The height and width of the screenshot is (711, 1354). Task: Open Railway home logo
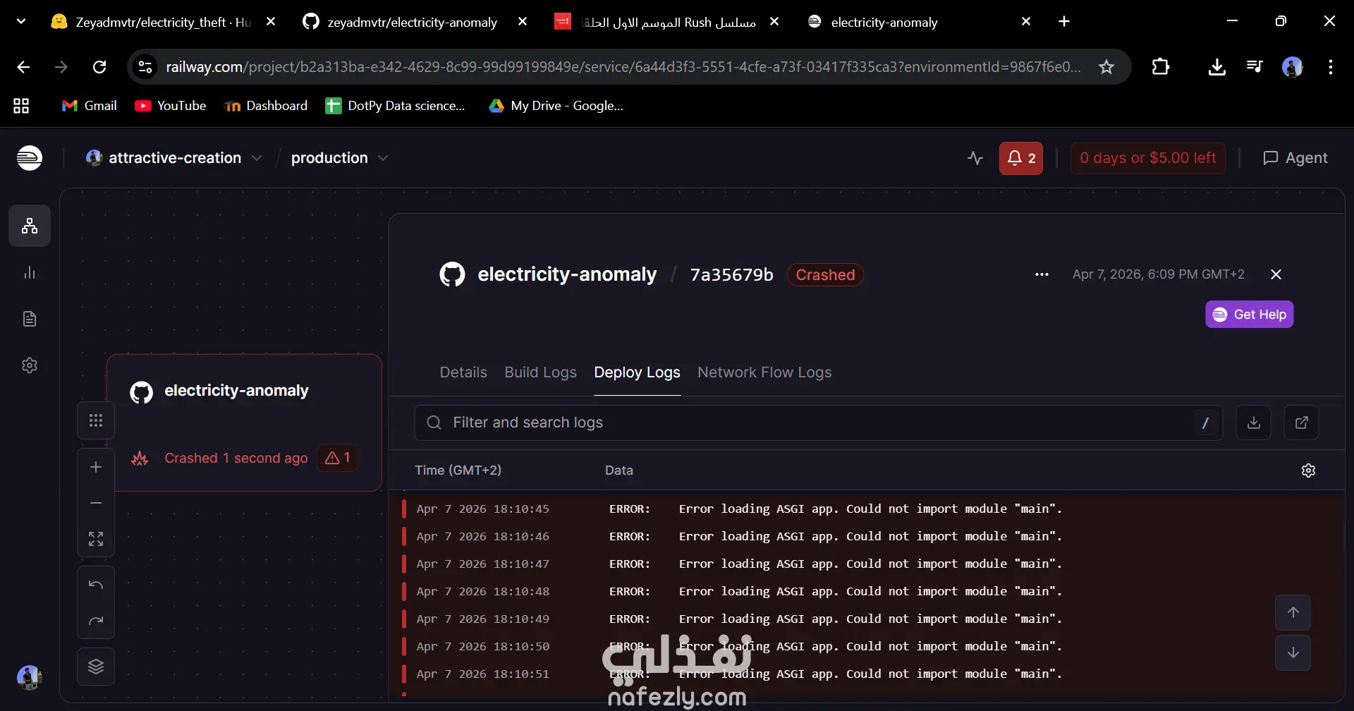coord(30,157)
